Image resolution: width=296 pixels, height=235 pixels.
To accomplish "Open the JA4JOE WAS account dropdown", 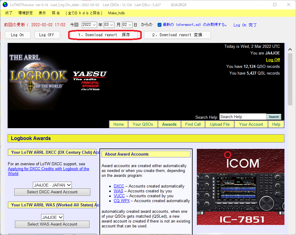I will click(x=52, y=217).
